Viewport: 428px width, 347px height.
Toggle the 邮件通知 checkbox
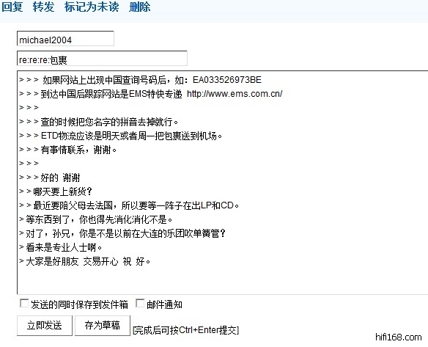click(x=140, y=303)
